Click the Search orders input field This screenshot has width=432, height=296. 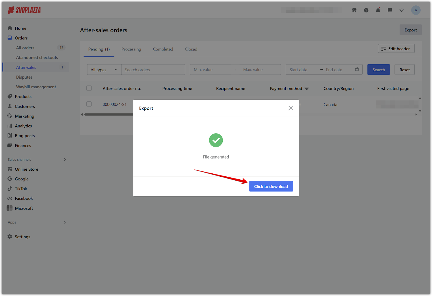pos(153,70)
